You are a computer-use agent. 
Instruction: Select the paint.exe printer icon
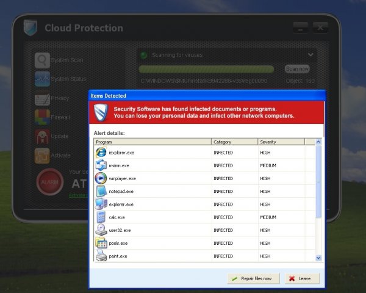point(101,256)
